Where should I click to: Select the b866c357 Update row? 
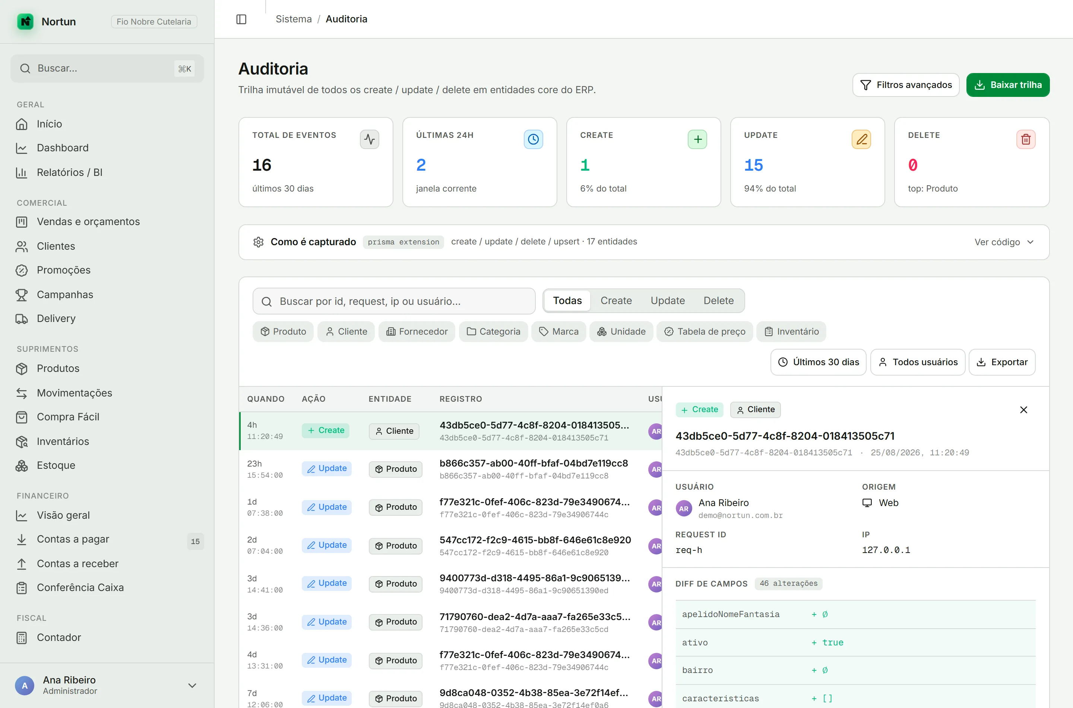coord(450,469)
